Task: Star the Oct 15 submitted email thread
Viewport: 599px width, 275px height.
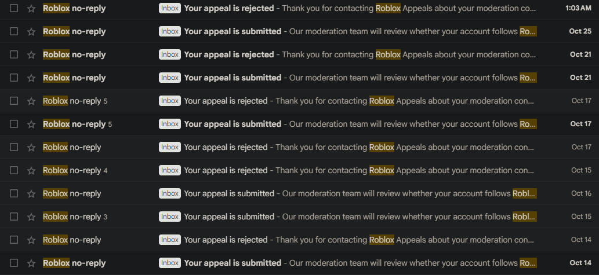Action: [31, 217]
